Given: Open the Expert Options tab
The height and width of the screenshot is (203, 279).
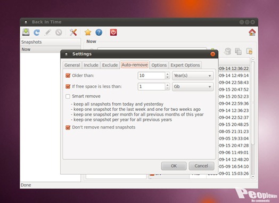Looking at the screenshot, I should coord(185,65).
